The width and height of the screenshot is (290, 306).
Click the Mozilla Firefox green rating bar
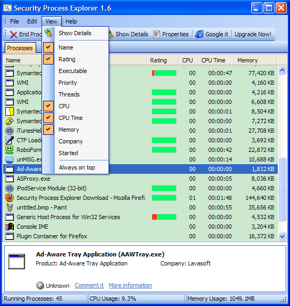[164, 198]
